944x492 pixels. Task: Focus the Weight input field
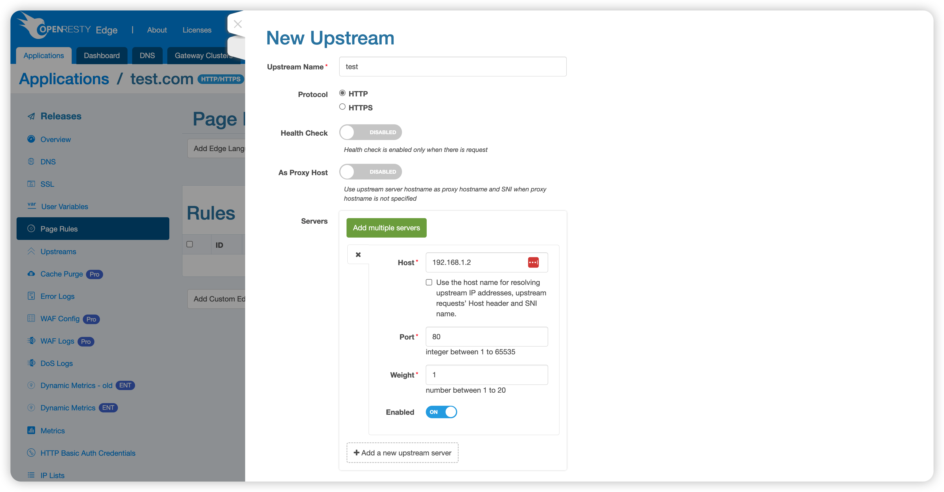[x=487, y=375]
